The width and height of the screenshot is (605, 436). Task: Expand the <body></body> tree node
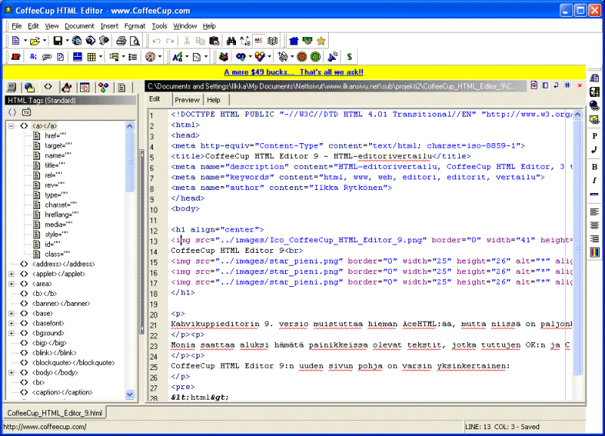click(11, 372)
